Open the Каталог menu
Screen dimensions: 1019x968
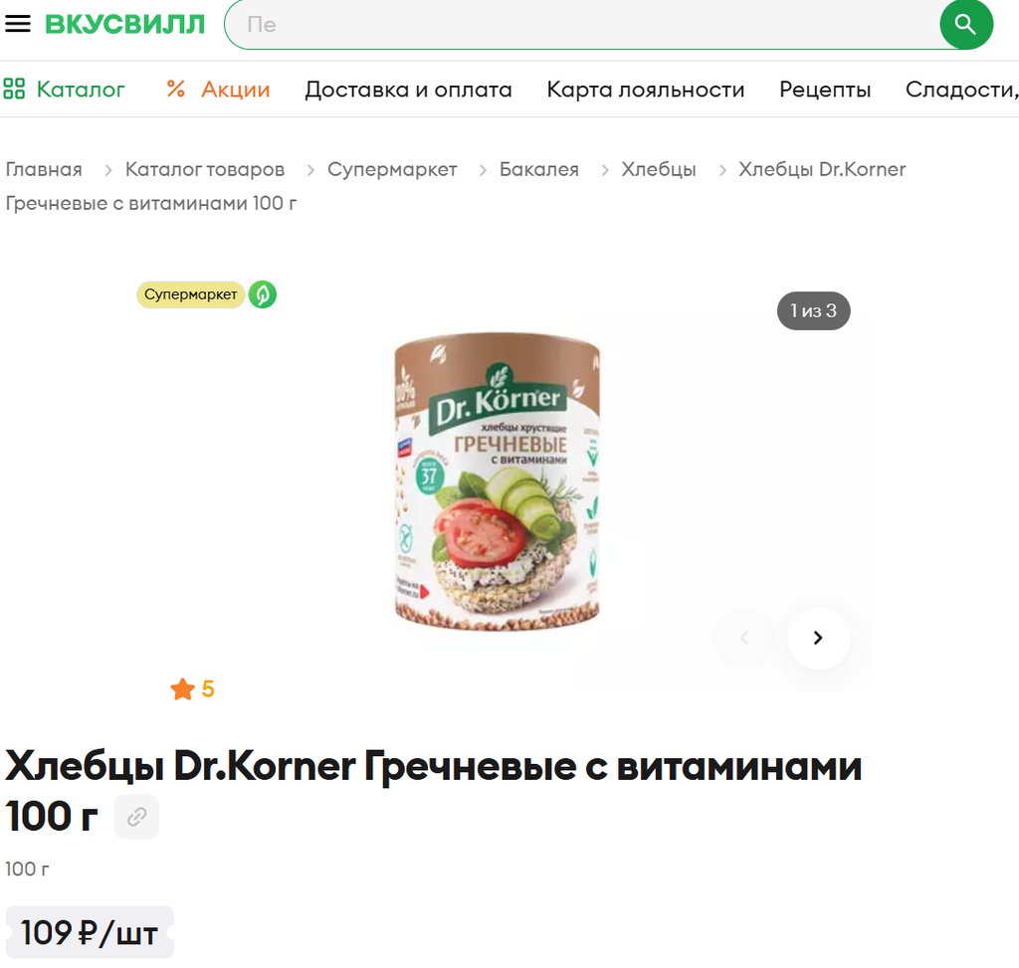pos(64,89)
